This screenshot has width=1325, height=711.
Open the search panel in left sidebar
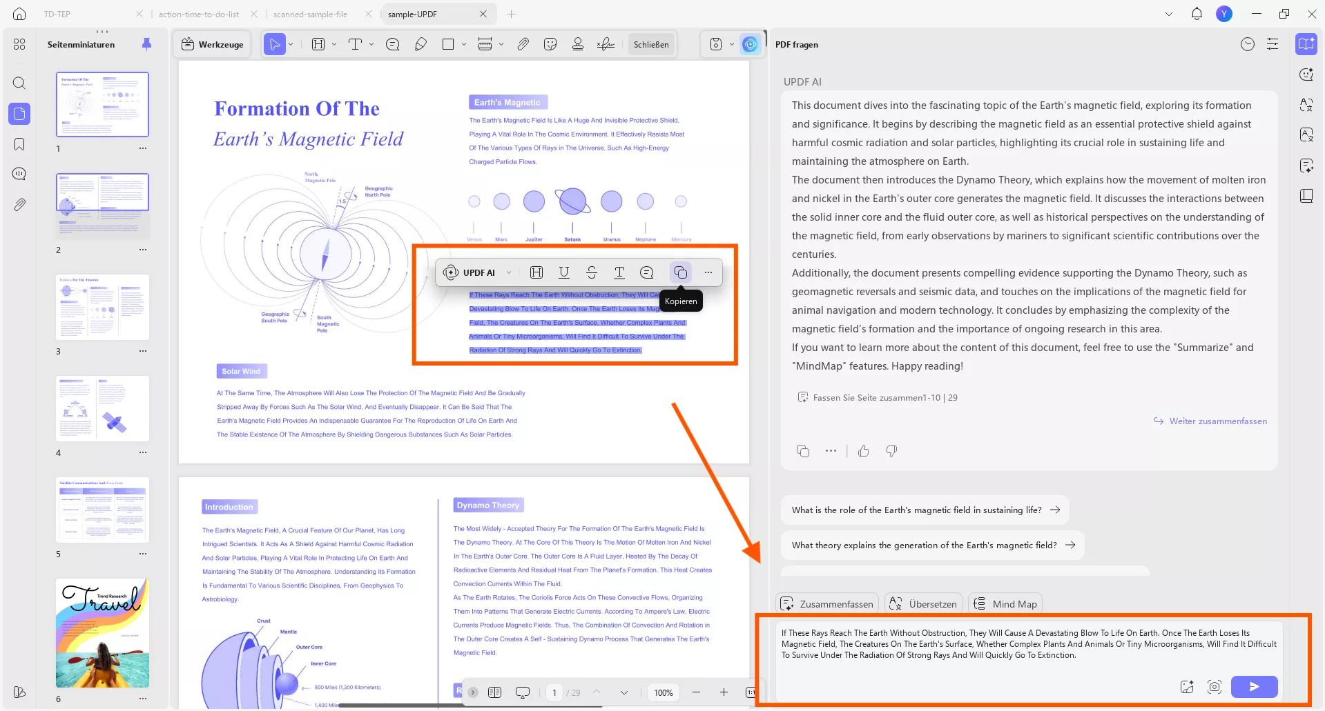pos(19,83)
